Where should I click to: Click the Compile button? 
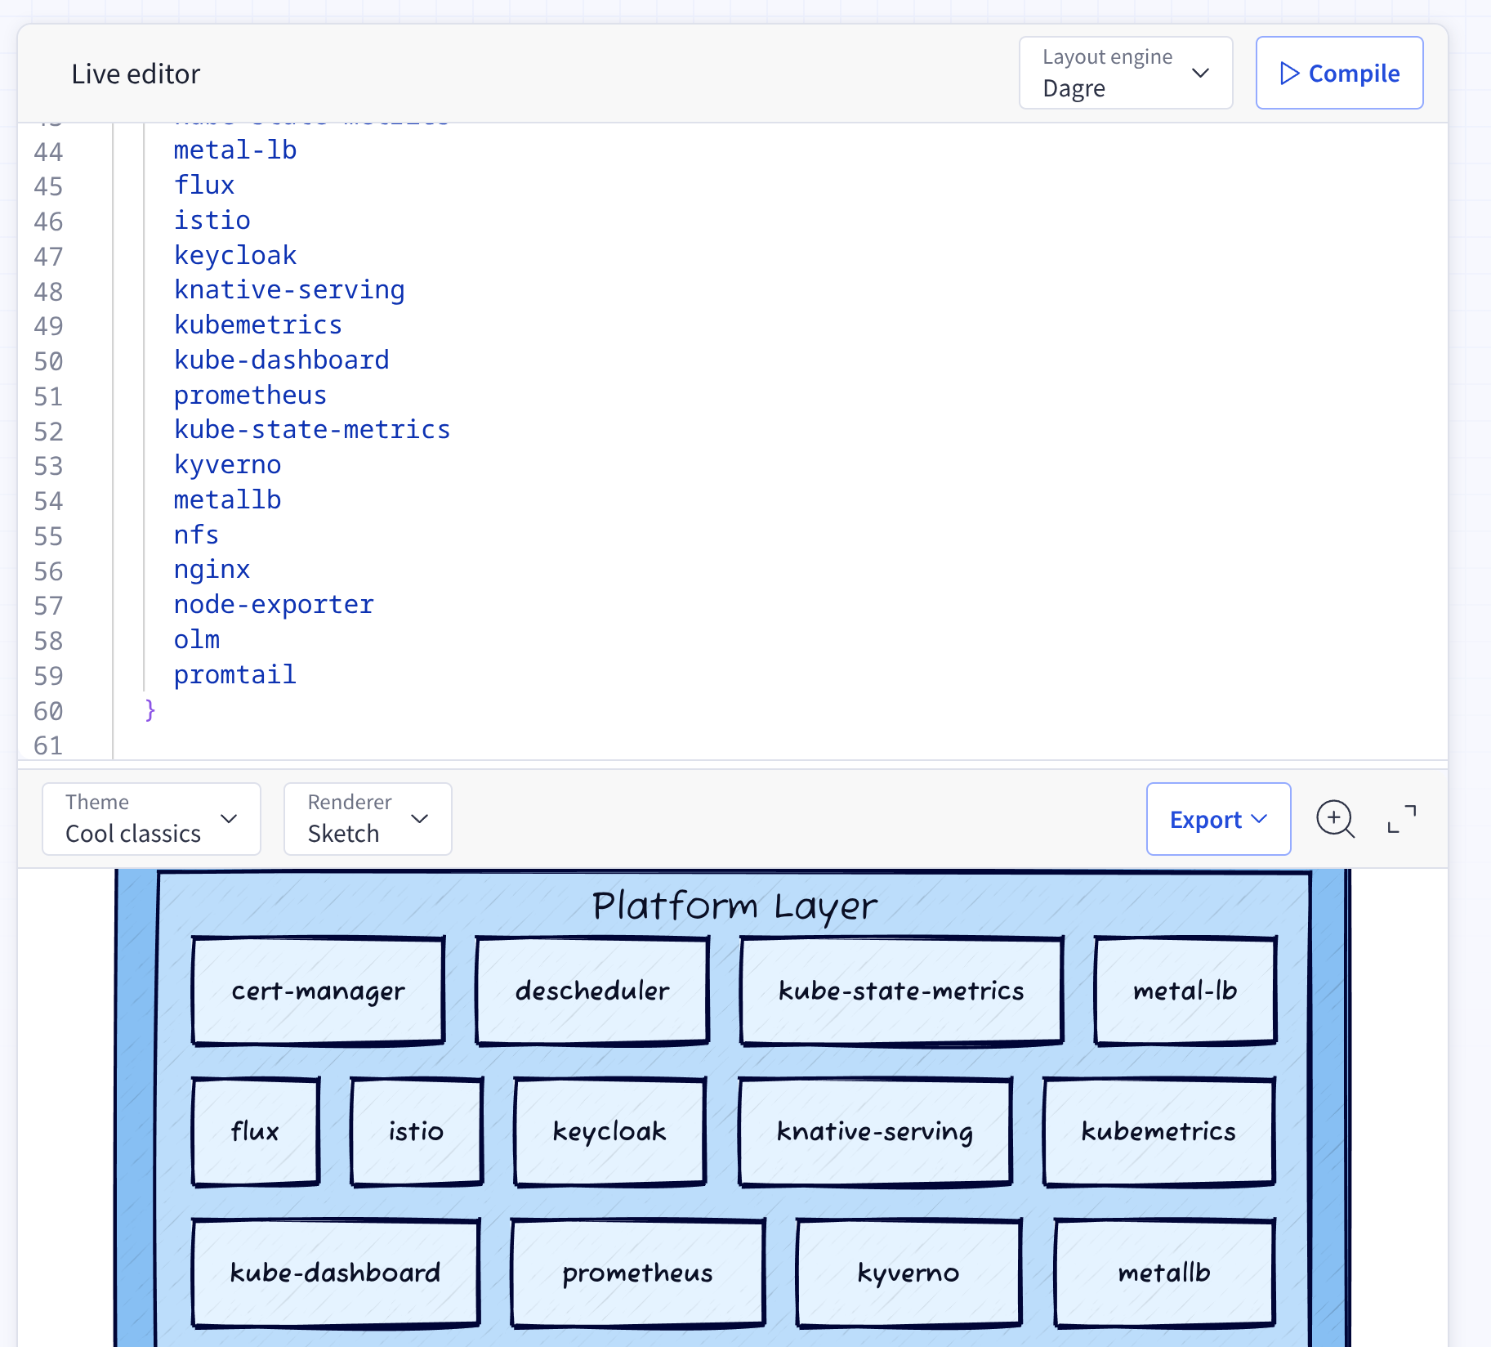coord(1338,73)
